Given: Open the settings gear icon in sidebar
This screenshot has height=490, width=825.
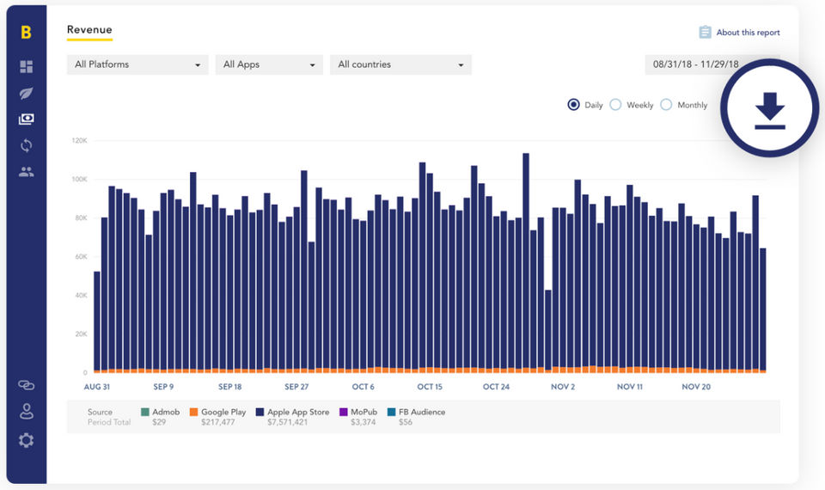Looking at the screenshot, I should (x=27, y=440).
